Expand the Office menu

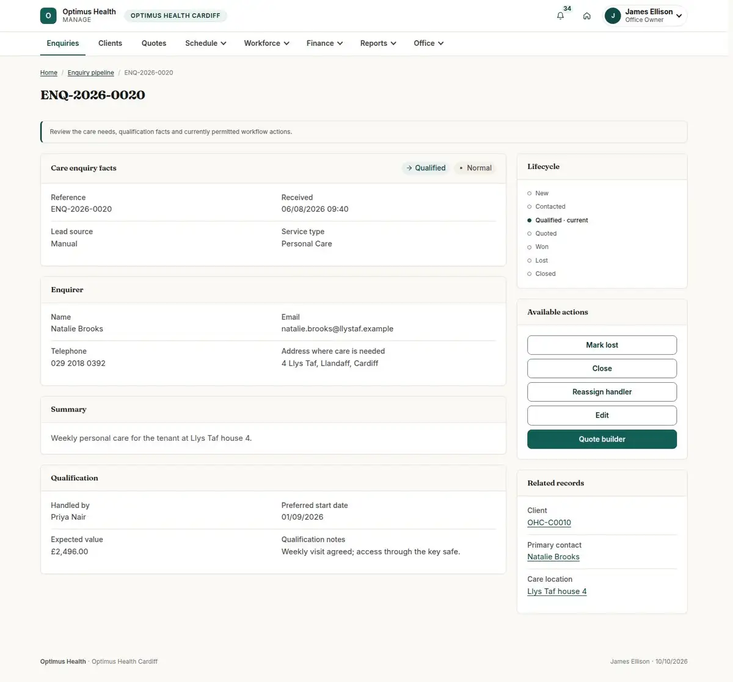[x=429, y=43]
